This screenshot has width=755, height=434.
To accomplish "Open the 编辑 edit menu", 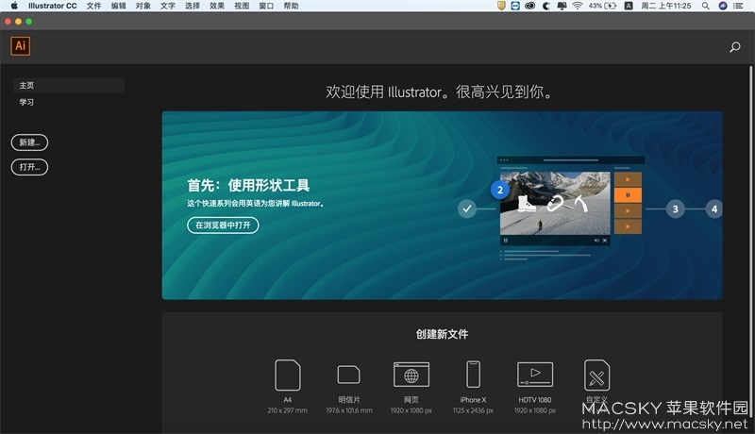I will (118, 6).
